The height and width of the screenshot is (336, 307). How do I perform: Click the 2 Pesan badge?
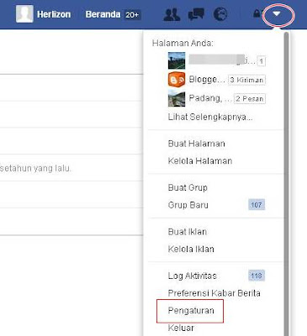(250, 98)
